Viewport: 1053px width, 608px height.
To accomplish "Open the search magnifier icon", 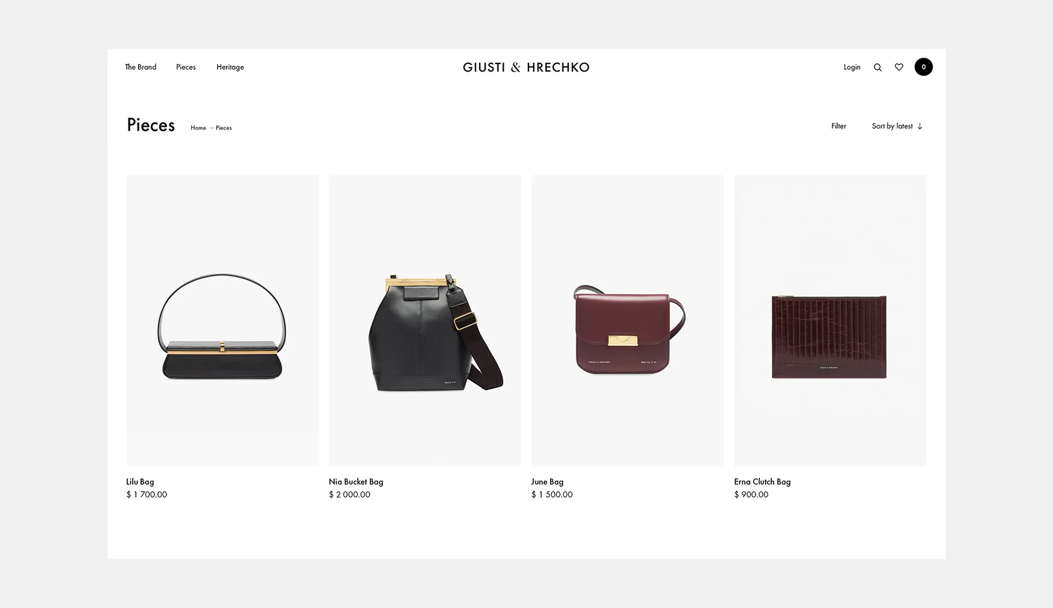I will (878, 67).
